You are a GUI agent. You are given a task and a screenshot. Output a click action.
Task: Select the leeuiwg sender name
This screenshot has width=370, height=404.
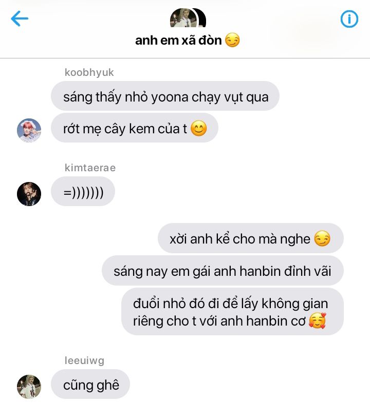pyautogui.click(x=84, y=361)
